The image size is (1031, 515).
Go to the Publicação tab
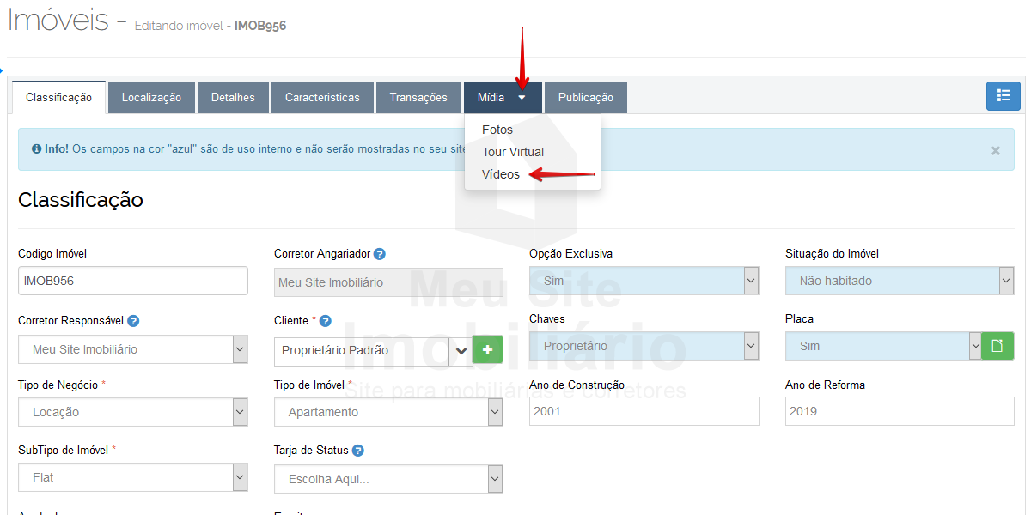(585, 98)
